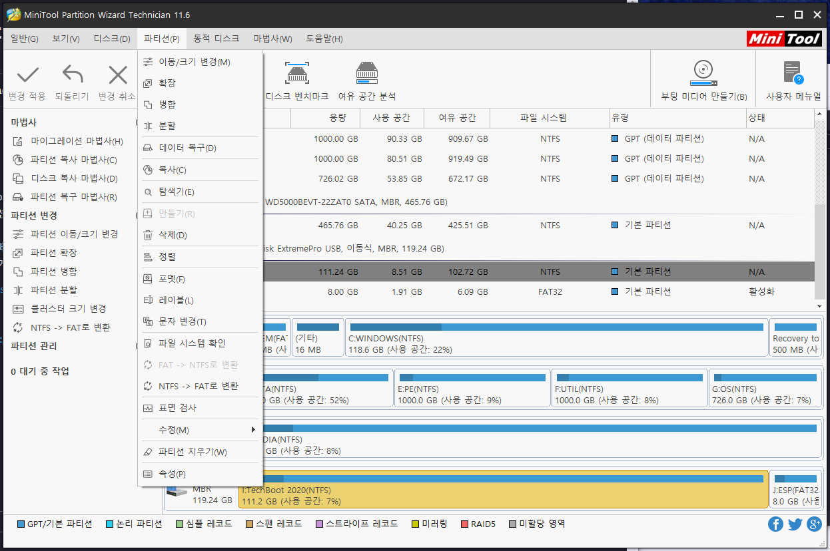Select Extend (확장) in the partition menu
830x551 pixels.
(201, 83)
